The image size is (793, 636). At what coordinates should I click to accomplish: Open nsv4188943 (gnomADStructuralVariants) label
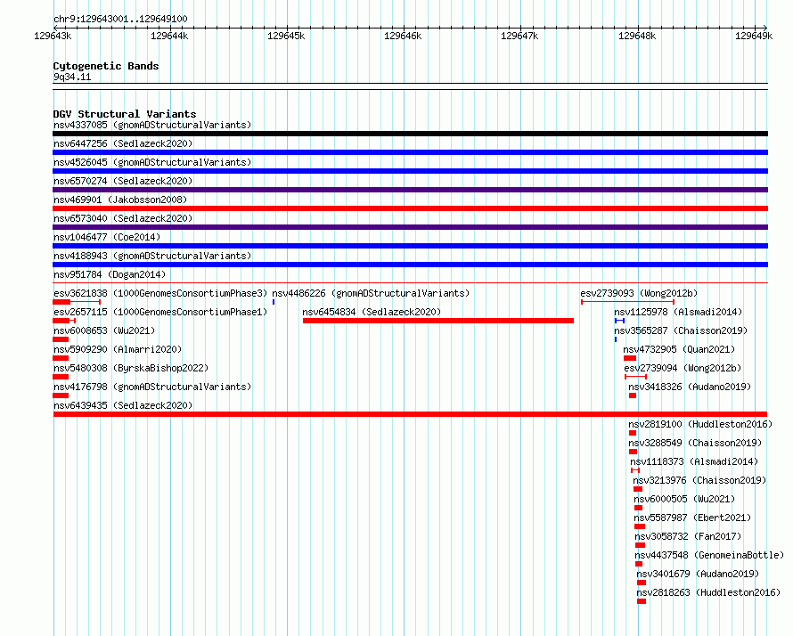152,256
